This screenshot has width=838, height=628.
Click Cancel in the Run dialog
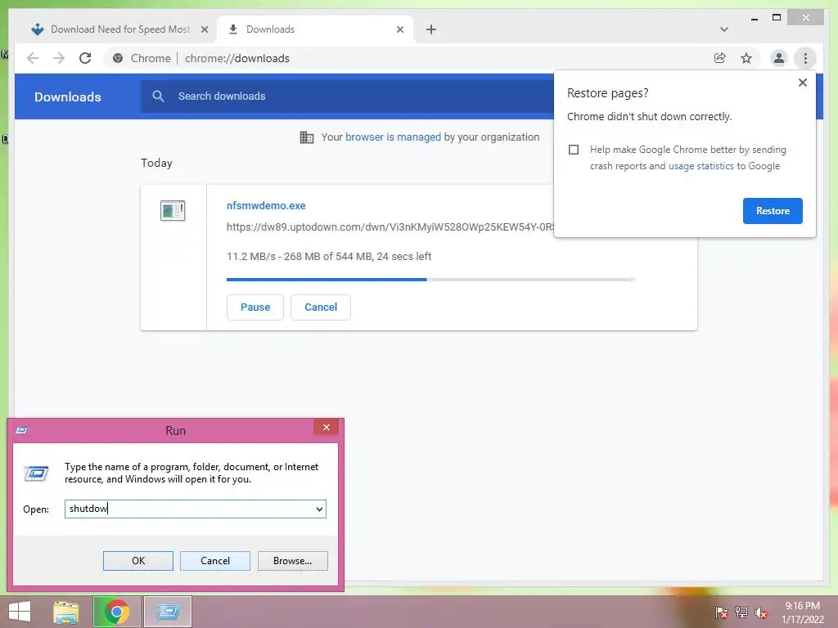215,561
